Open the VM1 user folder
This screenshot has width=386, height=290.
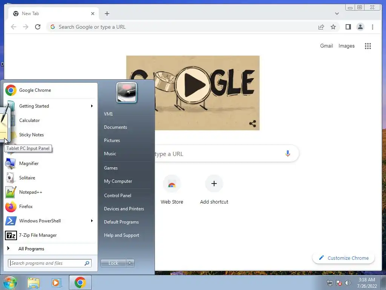[108, 114]
